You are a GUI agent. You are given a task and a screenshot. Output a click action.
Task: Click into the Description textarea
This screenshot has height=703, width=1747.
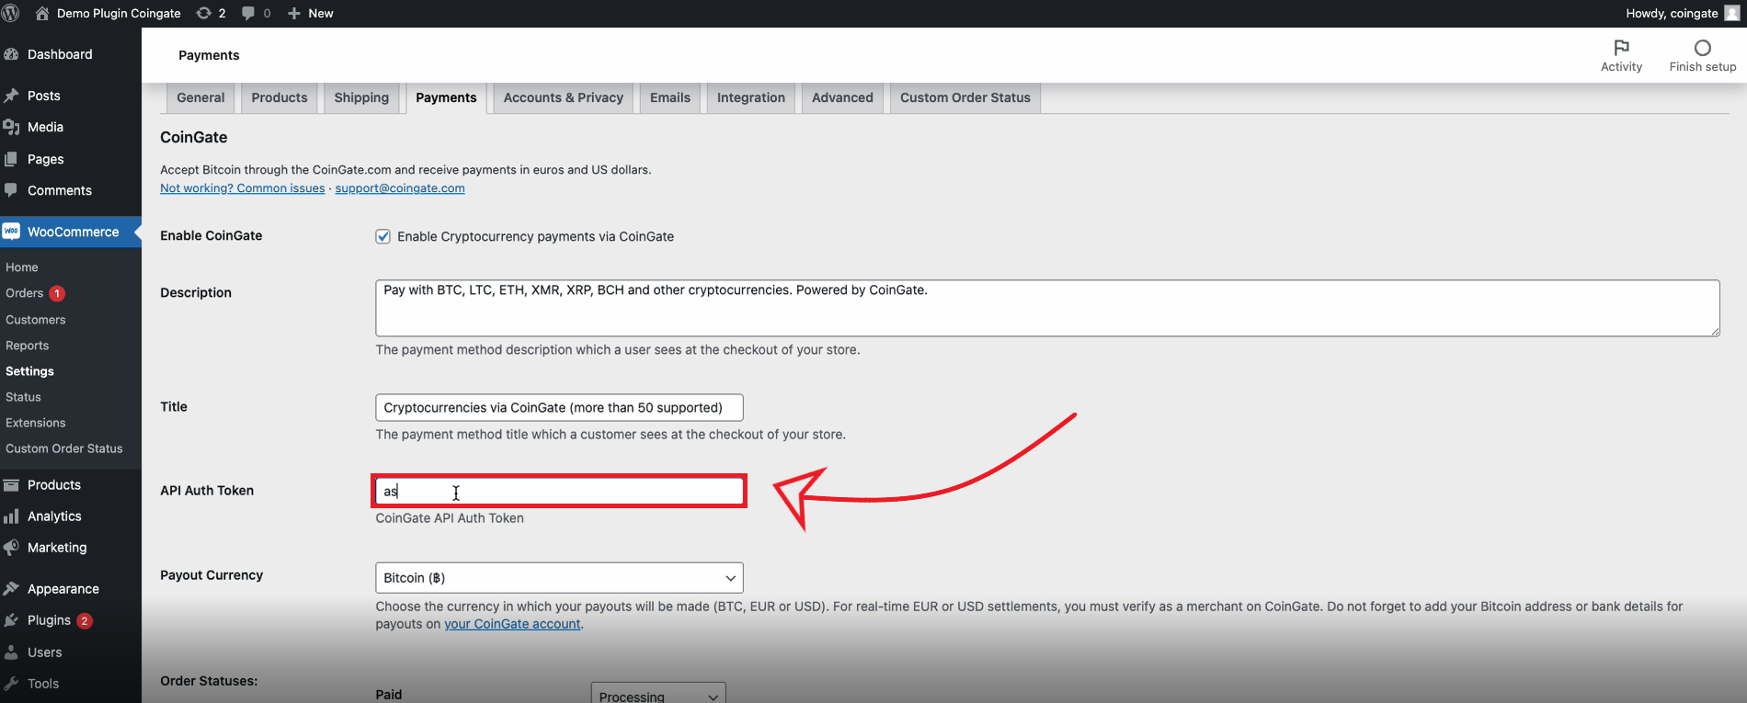coord(1047,308)
